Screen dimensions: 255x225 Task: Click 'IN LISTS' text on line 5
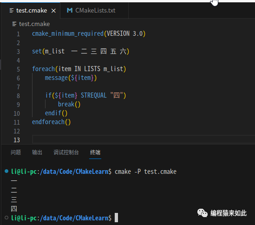87,69
